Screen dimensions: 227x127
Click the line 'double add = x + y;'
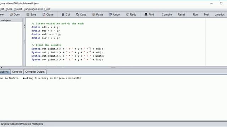point(46,27)
